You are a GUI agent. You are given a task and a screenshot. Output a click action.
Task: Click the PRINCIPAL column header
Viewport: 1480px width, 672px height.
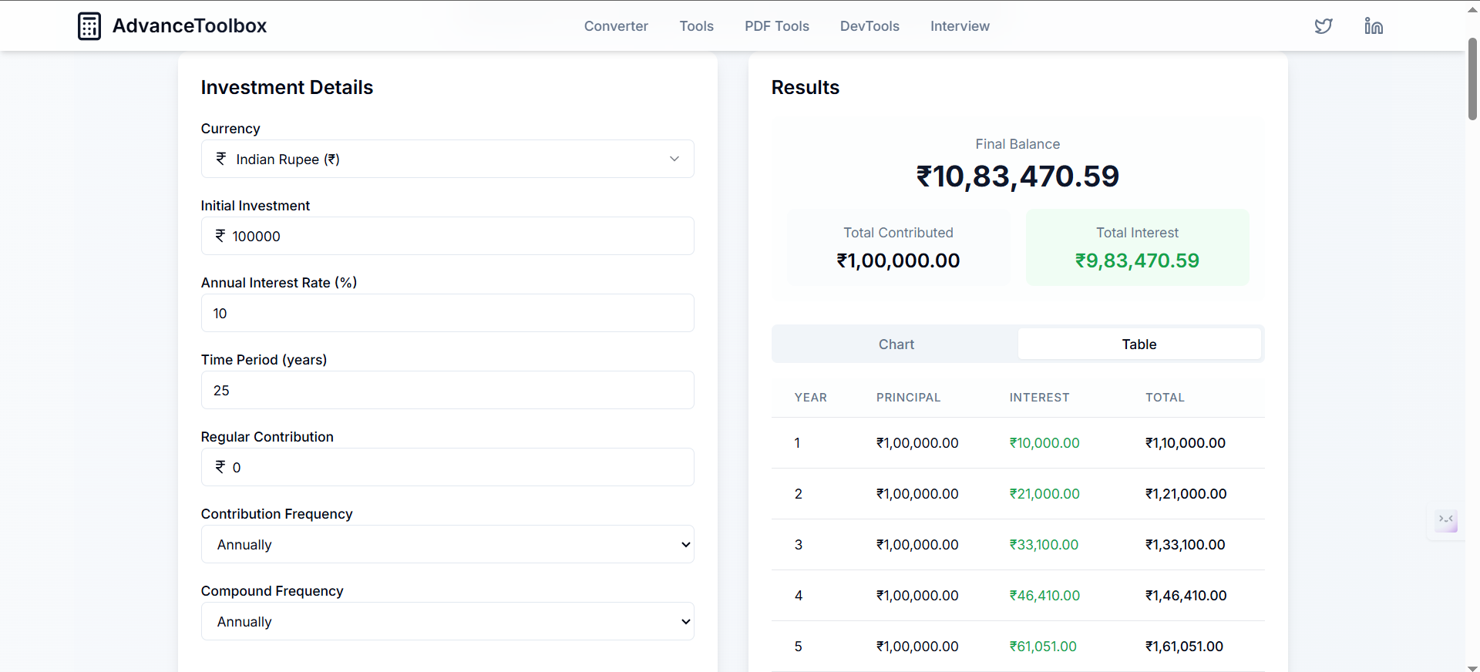click(x=908, y=398)
